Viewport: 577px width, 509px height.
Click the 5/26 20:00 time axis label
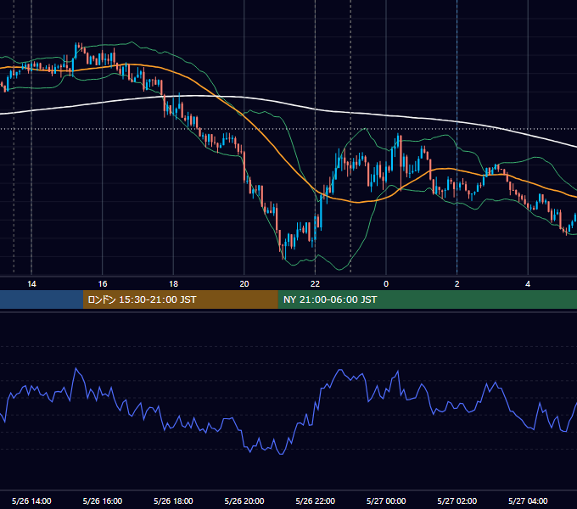[x=244, y=501]
